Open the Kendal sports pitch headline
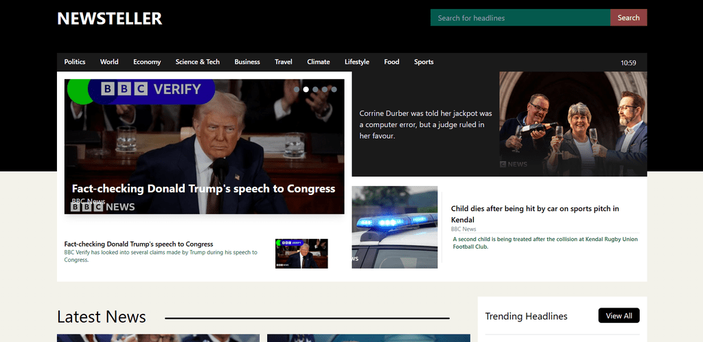This screenshot has width=703, height=342. pos(535,214)
